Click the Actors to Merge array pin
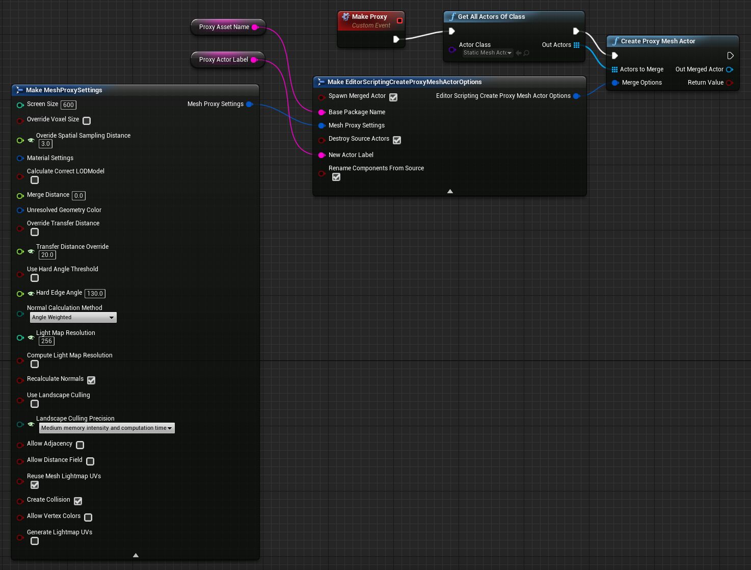751x570 pixels. point(614,69)
